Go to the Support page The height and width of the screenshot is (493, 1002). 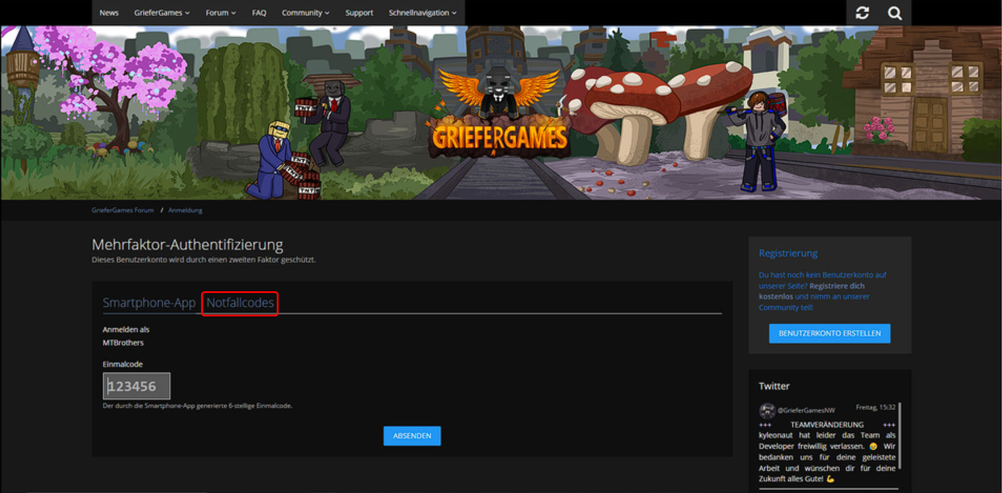[x=359, y=13]
